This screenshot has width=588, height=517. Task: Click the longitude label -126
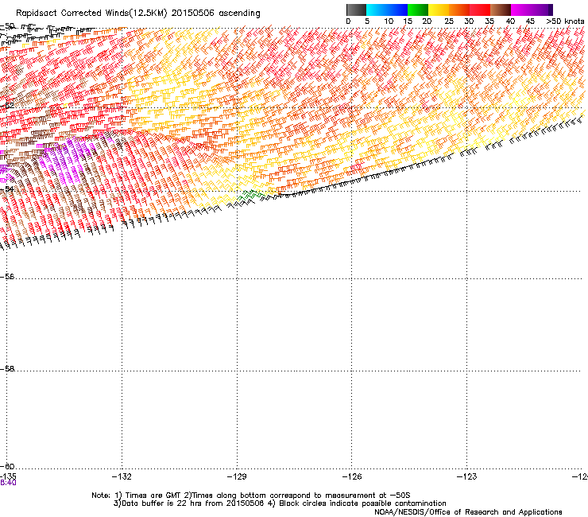352,476
